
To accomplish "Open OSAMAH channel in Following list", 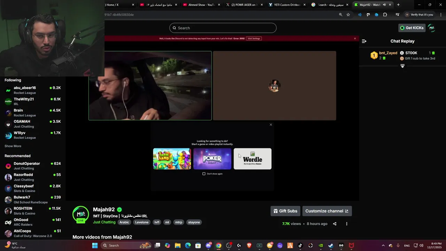I will pos(33,124).
